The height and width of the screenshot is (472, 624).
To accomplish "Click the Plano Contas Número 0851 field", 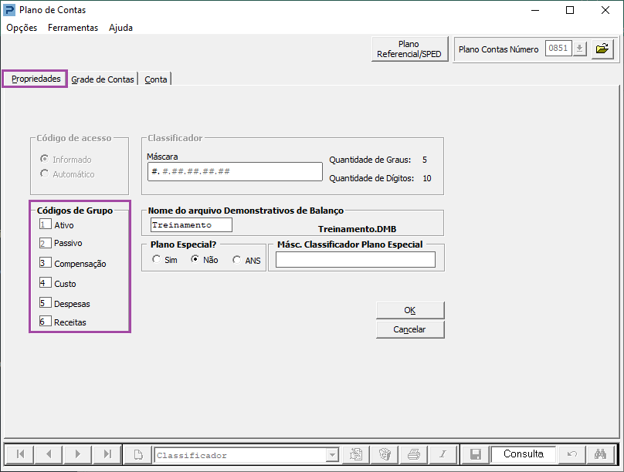I will click(558, 49).
